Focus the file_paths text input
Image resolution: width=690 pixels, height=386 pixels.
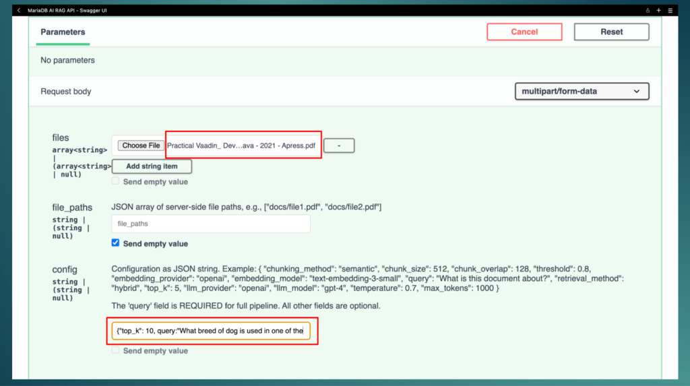(x=211, y=224)
